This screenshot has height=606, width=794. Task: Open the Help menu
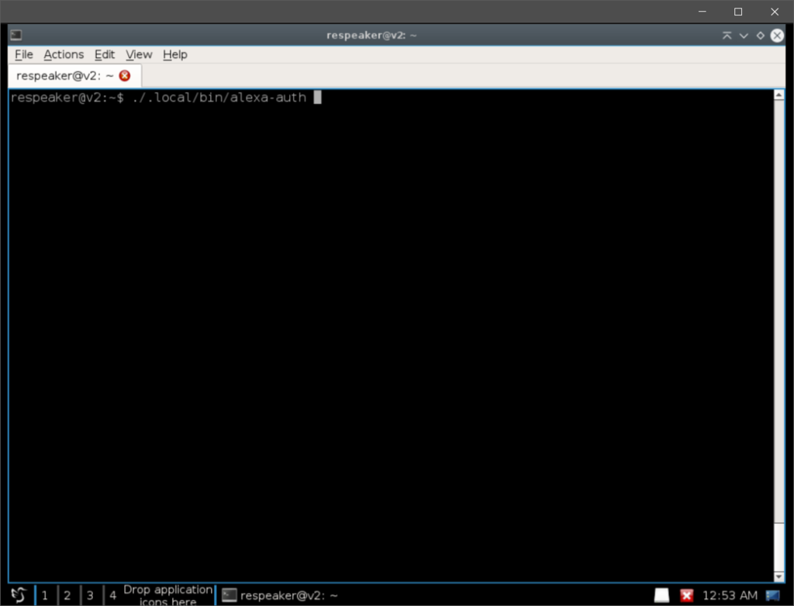pyautogui.click(x=175, y=54)
